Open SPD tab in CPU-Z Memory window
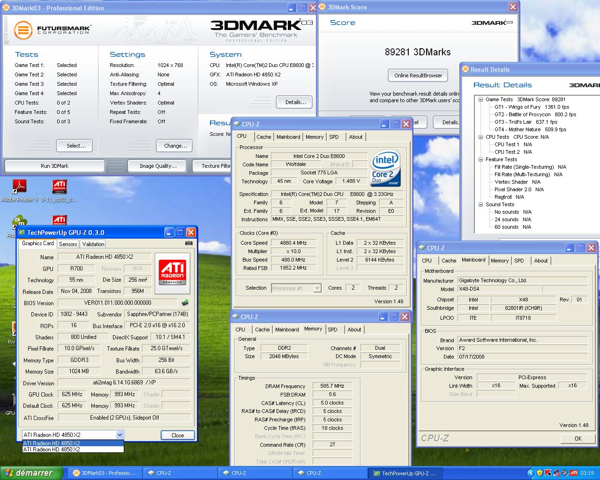The width and height of the screenshot is (600, 480). coord(332,330)
